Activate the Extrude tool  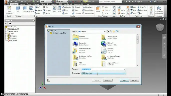click(x=25, y=9)
